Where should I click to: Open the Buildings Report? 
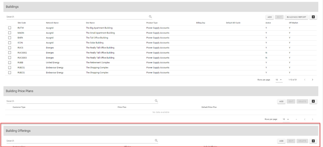pyautogui.click(x=296, y=17)
